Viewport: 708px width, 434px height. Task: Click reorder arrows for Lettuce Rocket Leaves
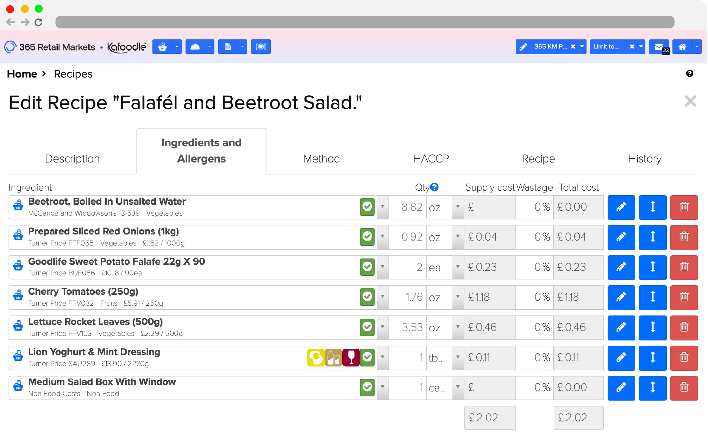click(x=652, y=327)
